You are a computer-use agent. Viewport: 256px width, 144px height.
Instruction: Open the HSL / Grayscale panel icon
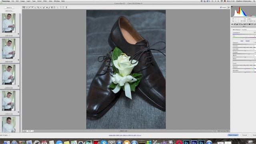pyautogui.click(x=240, y=24)
